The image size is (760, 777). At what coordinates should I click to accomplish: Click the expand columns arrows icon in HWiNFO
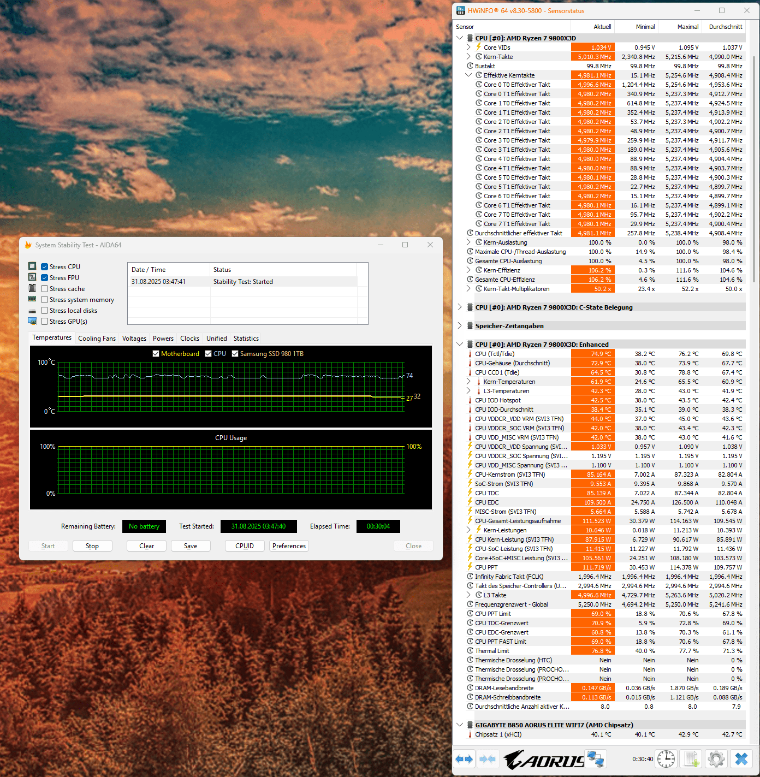pos(465,759)
